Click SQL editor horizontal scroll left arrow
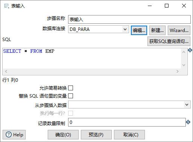Image resolution: width=193 pixels, height=142 pixels. tap(6, 72)
